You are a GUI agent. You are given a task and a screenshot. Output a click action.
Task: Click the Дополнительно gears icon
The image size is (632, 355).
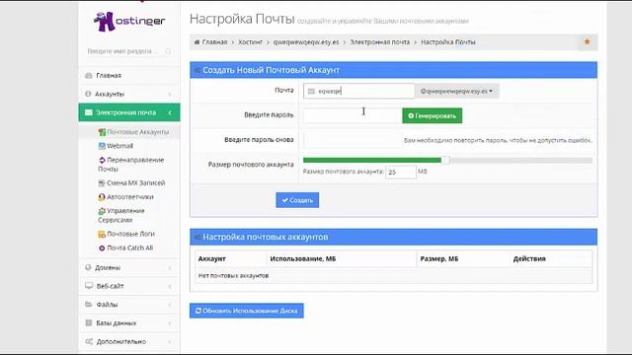click(89, 341)
